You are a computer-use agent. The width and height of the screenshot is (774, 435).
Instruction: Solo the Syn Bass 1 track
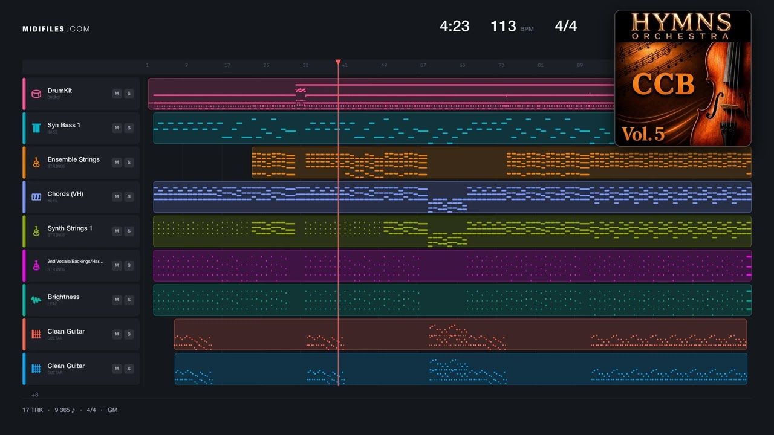tap(129, 128)
